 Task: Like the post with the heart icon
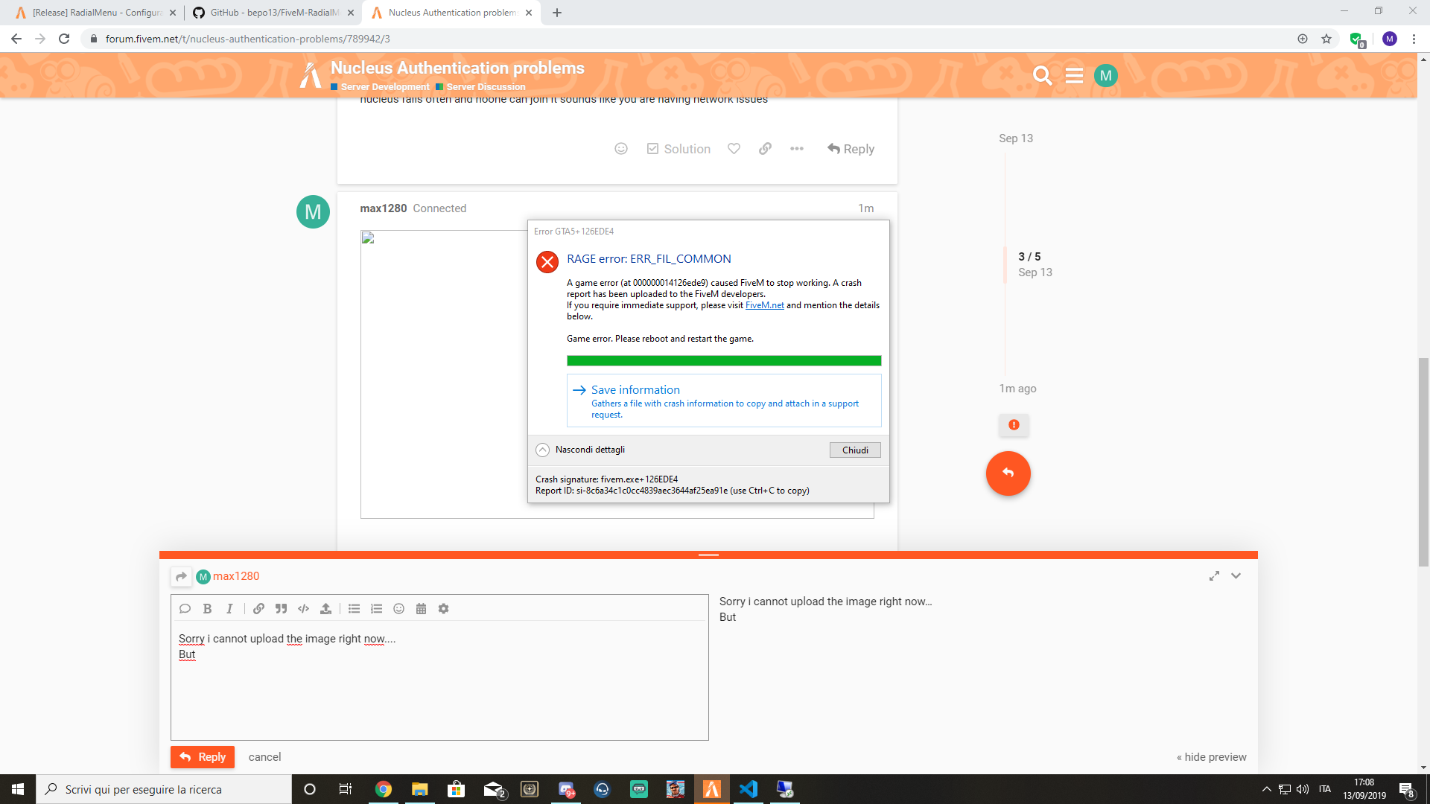(x=734, y=149)
